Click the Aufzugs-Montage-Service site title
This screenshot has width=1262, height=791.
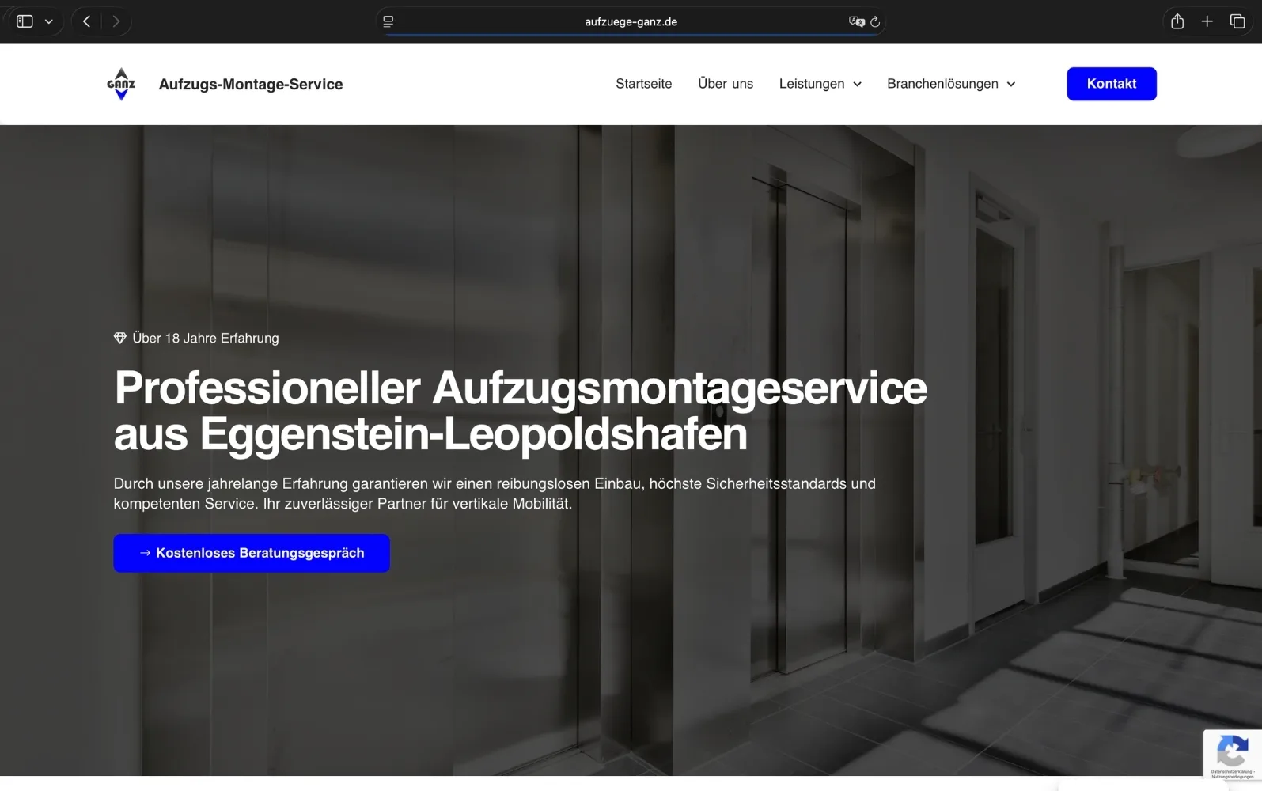[251, 84]
